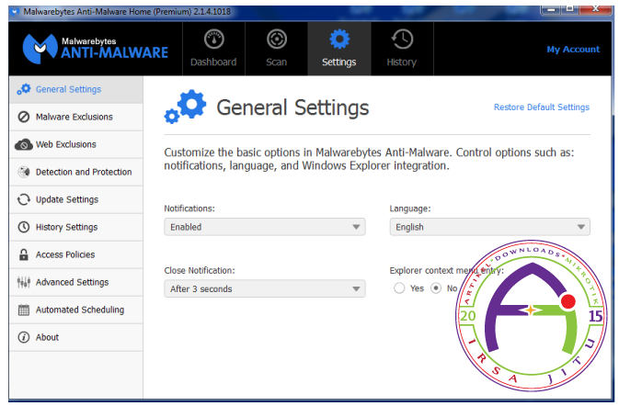Select Yes for Explorer context menu entry
Viewport: 619px width, 406px height.
(399, 288)
